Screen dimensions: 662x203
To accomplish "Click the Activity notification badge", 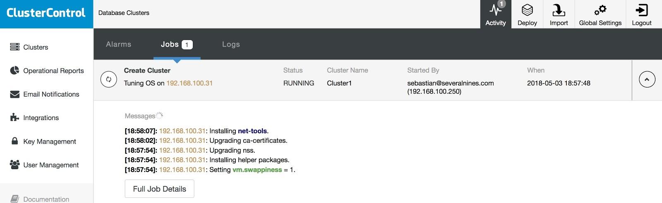I will (x=501, y=4).
